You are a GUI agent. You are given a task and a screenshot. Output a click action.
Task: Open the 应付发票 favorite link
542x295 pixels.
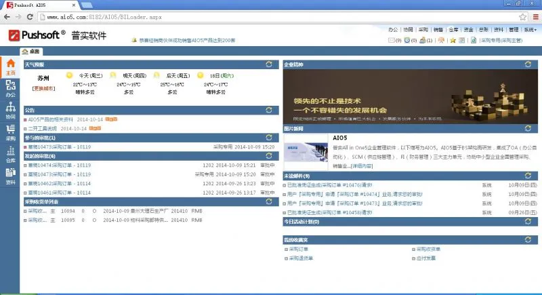pos(426,258)
